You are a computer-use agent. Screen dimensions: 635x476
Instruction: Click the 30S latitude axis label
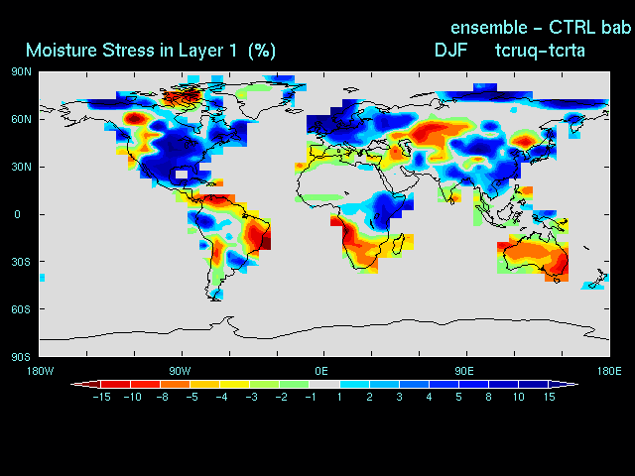(20, 262)
